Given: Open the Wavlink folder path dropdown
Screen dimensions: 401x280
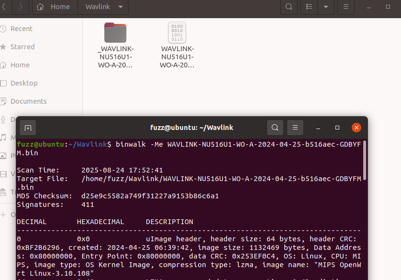Looking at the screenshot, I should pyautogui.click(x=103, y=7).
